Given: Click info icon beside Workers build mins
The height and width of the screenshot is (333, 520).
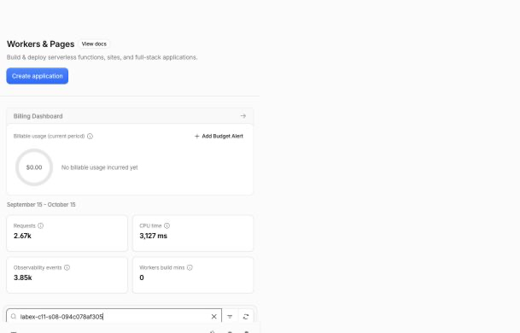Looking at the screenshot, I should (x=190, y=267).
